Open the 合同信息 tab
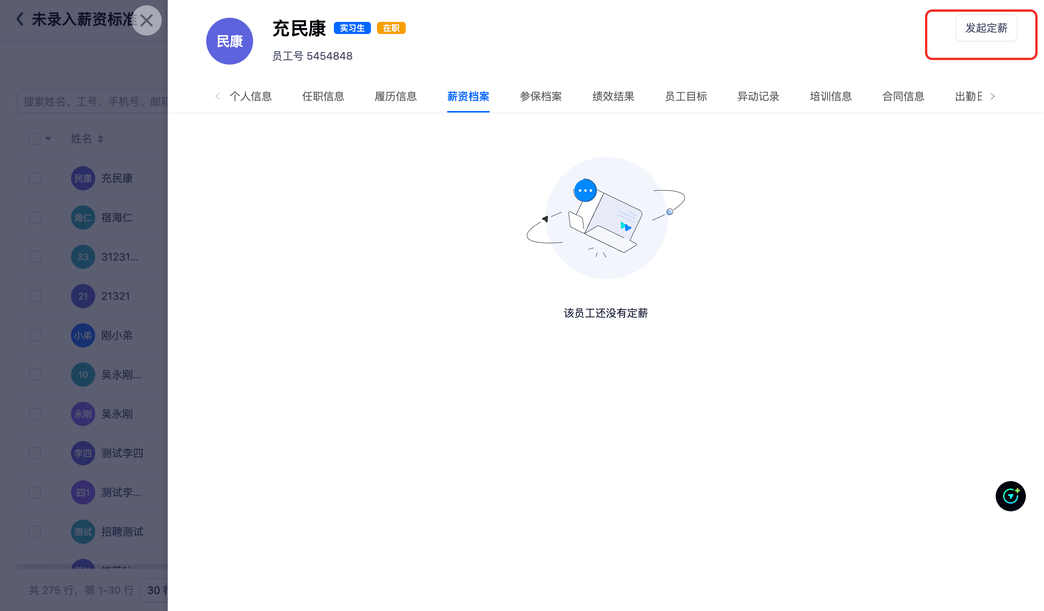1044x611 pixels. [903, 97]
